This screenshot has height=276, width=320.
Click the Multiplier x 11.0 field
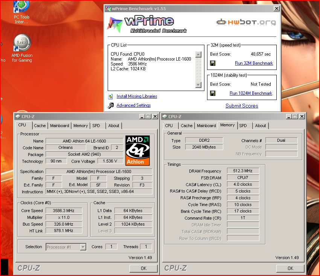[64, 217]
